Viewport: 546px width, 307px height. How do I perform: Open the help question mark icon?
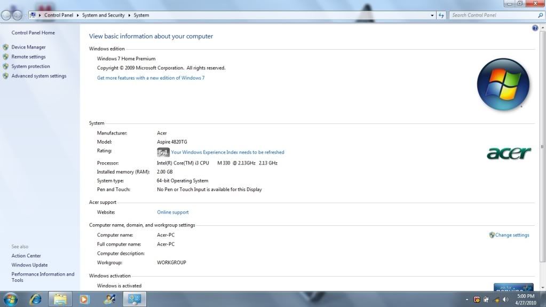coord(535,28)
